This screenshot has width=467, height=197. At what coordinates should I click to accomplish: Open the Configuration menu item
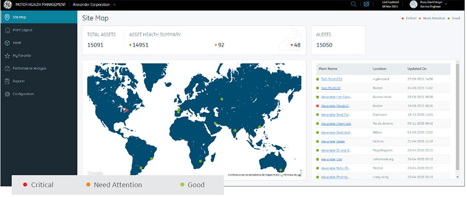click(39, 94)
